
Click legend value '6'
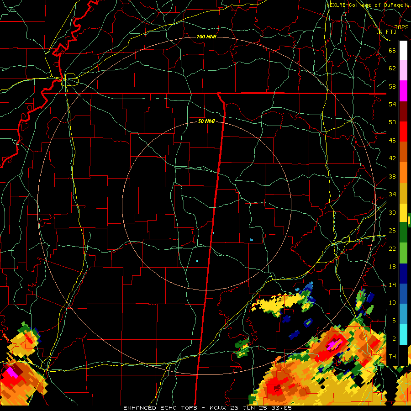(x=394, y=320)
